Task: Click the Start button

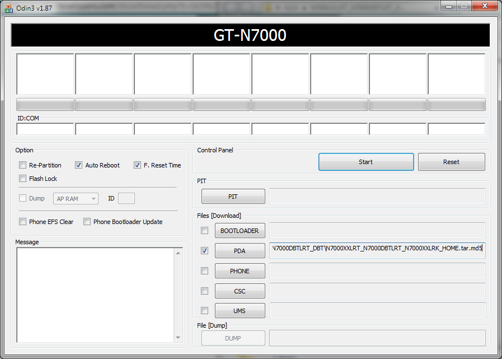Action: click(366, 162)
